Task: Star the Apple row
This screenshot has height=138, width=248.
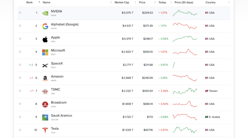Action: (x=20, y=39)
